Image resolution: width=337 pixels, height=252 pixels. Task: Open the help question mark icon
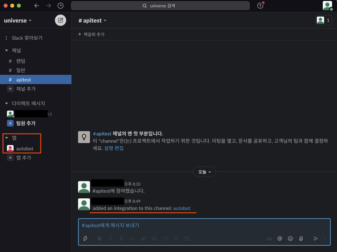[260, 6]
